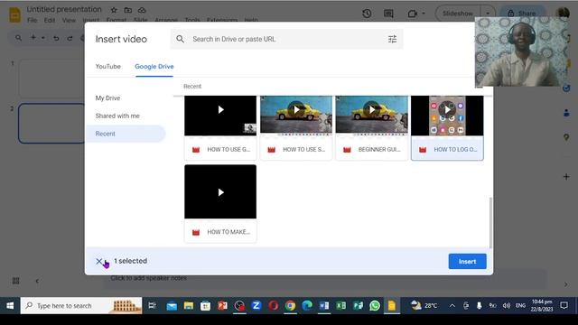Viewport: 578px width, 325px height.
Task: Open Excel from the taskbar
Action: 341,305
